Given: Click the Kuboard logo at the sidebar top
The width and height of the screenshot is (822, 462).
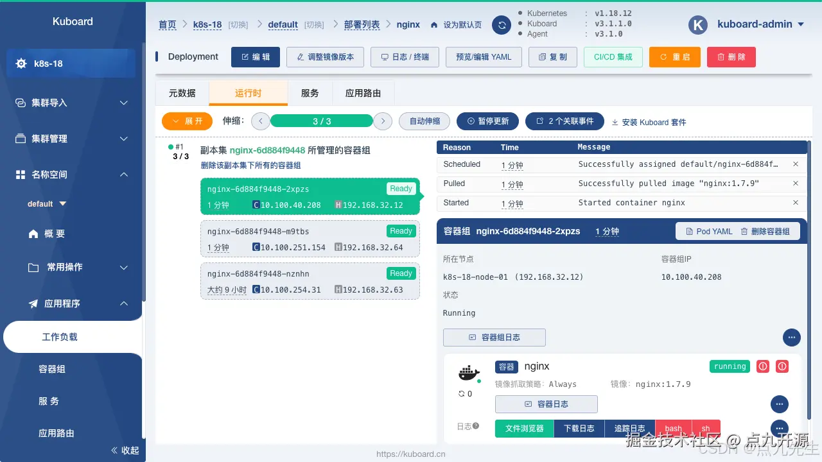Looking at the screenshot, I should coord(72,21).
